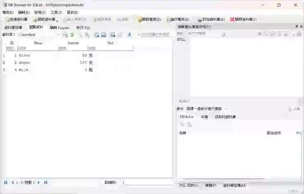Sort by the ID column header
This screenshot has width=304, height=194.
pyautogui.click(x=12, y=43)
